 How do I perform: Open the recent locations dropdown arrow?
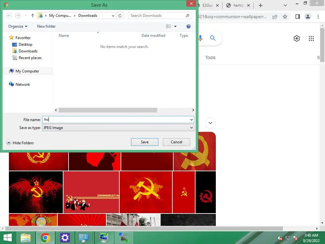pos(25,16)
